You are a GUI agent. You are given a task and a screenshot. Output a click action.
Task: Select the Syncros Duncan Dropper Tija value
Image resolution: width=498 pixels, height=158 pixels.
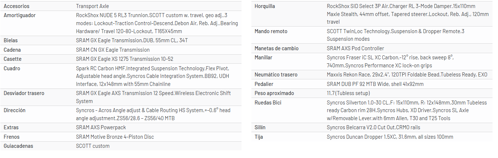coord(390,137)
